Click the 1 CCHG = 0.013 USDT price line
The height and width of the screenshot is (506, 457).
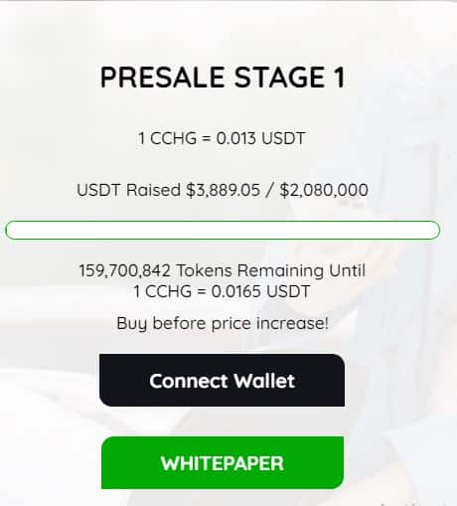click(222, 138)
